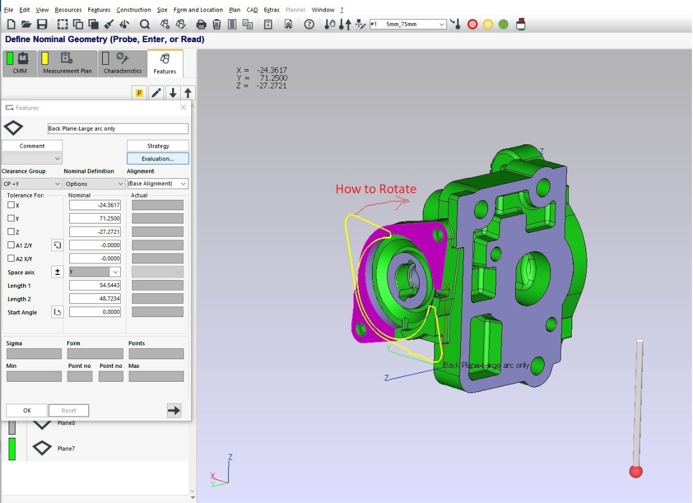The image size is (693, 503).
Task: Open the 5mm_75mm stylus dropdown
Action: point(407,24)
